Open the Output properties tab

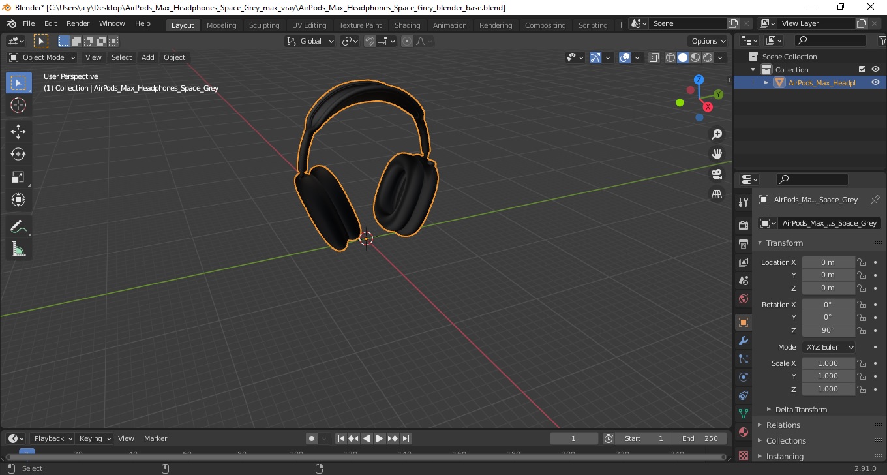(743, 243)
